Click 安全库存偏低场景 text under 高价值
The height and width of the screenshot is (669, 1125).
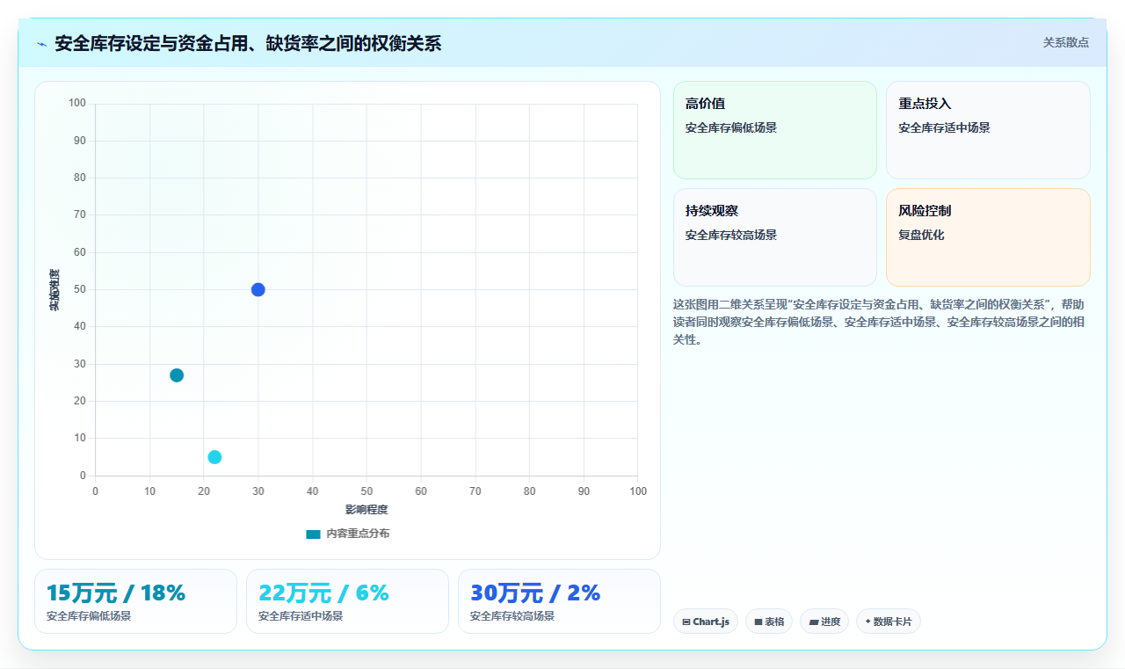tap(731, 128)
